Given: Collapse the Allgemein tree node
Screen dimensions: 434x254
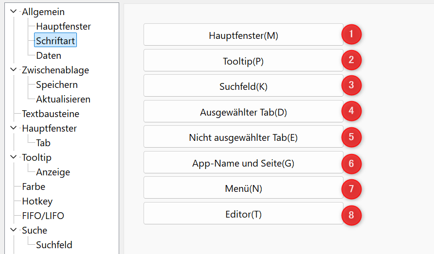Looking at the screenshot, I should tap(13, 11).
